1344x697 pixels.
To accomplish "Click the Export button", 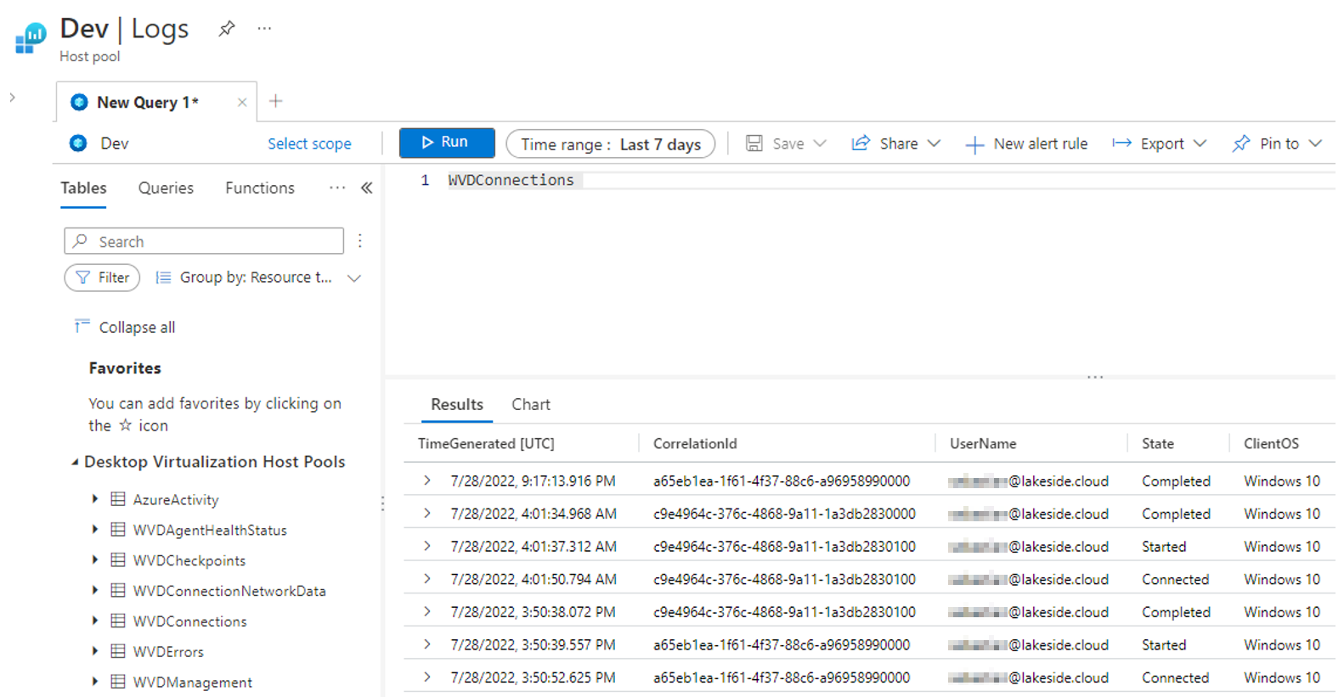I will (x=1148, y=143).
